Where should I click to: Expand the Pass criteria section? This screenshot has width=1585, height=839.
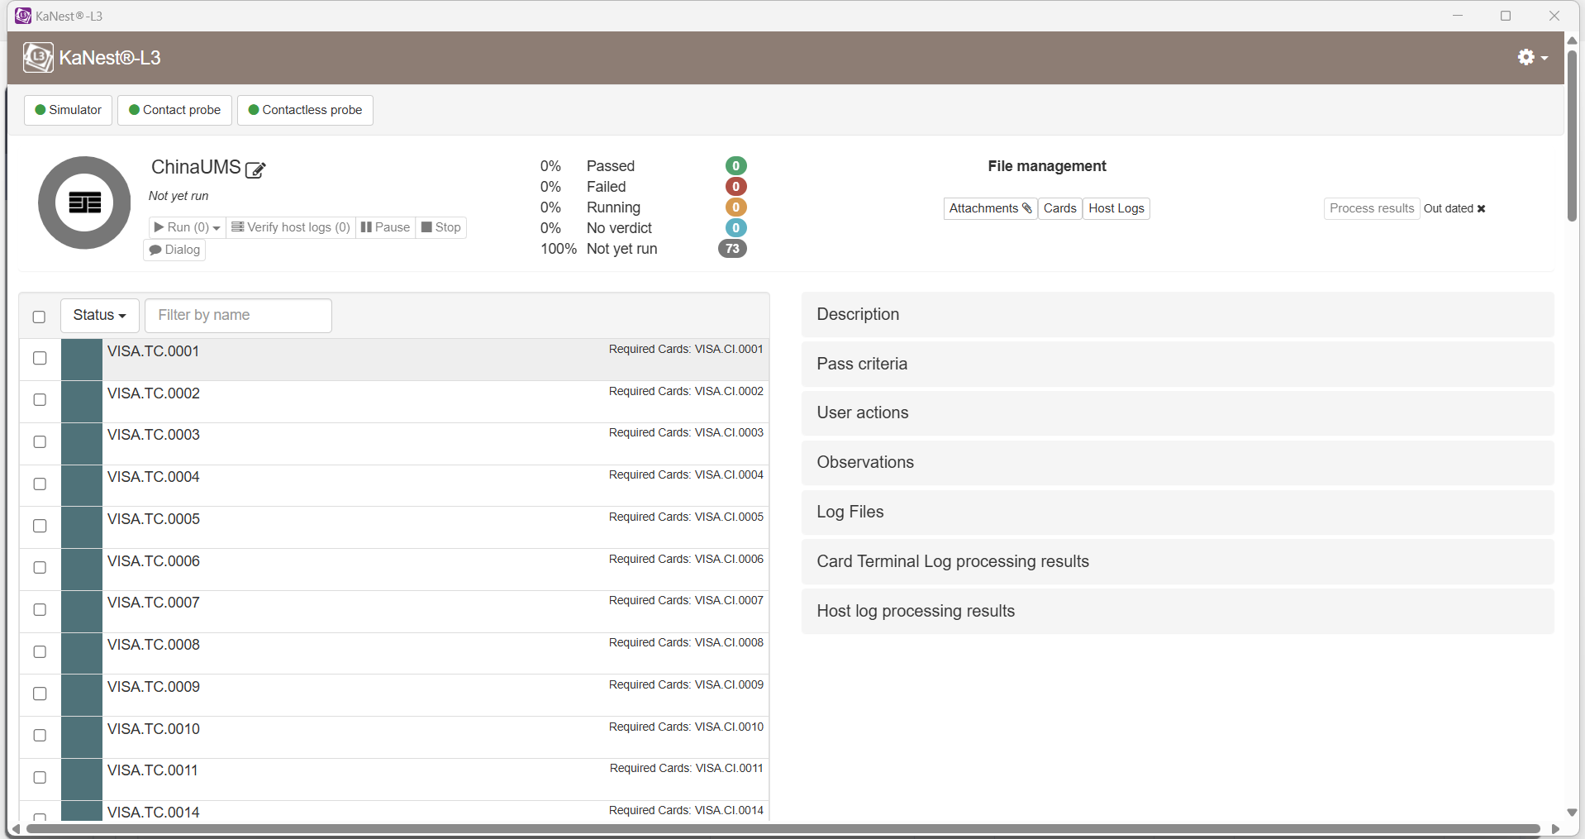(1178, 364)
